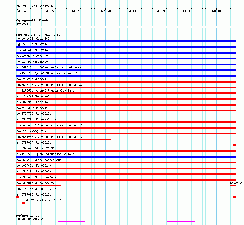The height and width of the screenshot is (225, 244).
Task: Click the 1409950 ruler position label
Action: [x=50, y=11]
